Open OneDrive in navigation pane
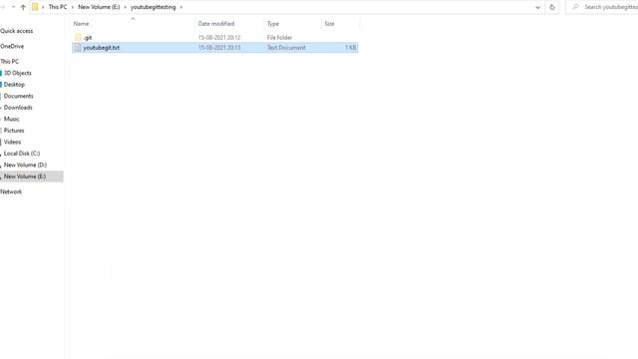 12,47
